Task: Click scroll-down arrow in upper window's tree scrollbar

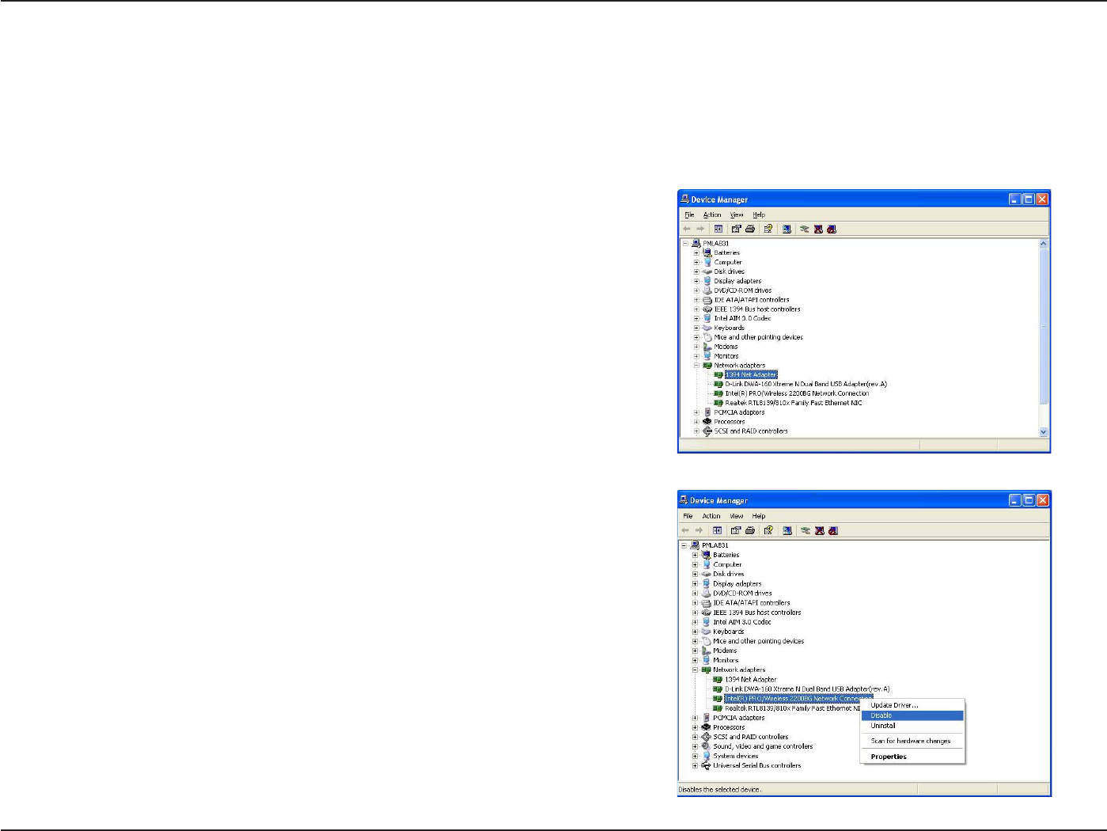Action: tap(1043, 432)
